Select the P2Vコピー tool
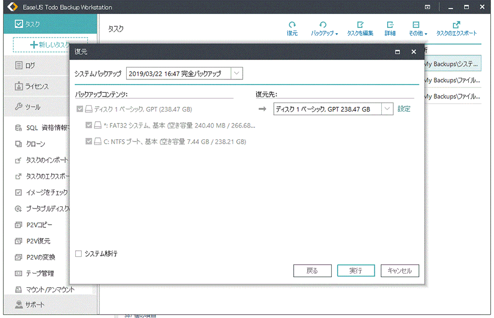494x318 pixels. 33,225
